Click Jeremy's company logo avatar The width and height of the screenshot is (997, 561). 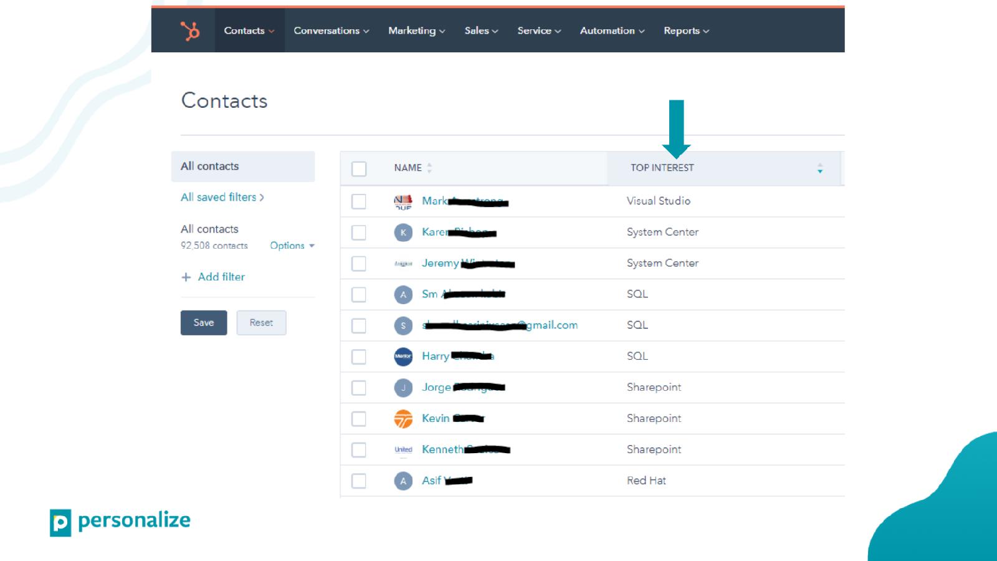(403, 264)
